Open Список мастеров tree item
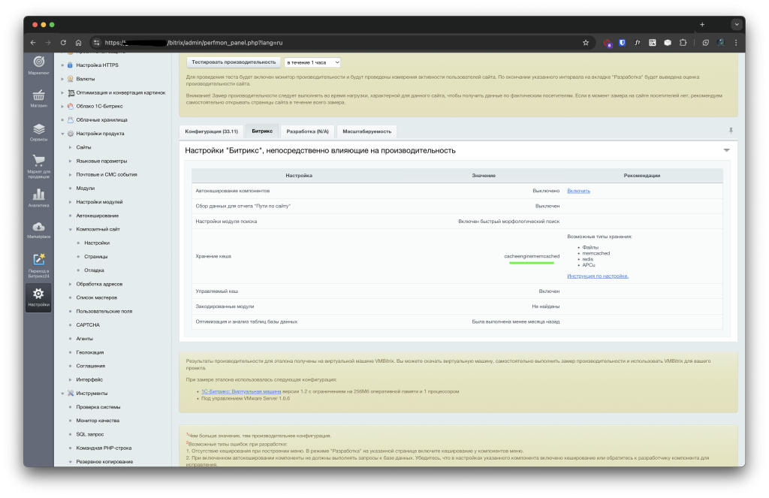Viewport: 769px width, 498px height. coord(97,297)
